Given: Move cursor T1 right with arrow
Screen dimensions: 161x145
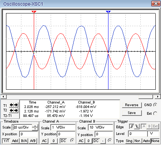Looking at the screenshot, I should pos(16,105).
